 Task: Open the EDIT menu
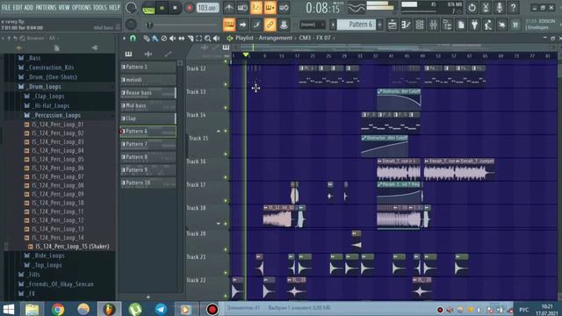click(x=18, y=7)
